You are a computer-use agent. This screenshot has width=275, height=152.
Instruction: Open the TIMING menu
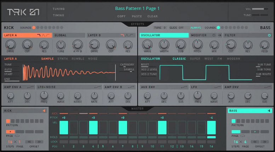click(x=58, y=15)
